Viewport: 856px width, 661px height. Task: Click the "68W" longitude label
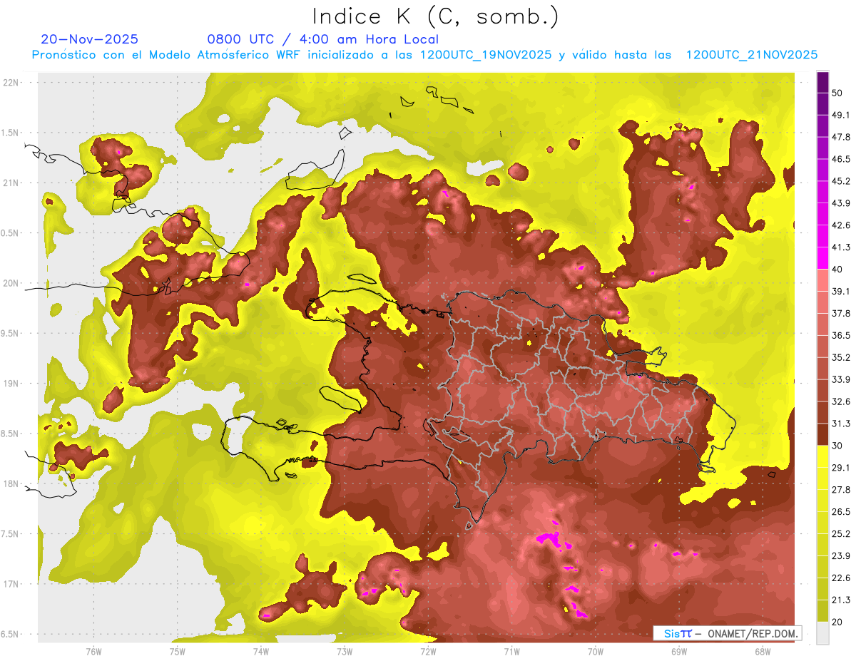click(763, 651)
